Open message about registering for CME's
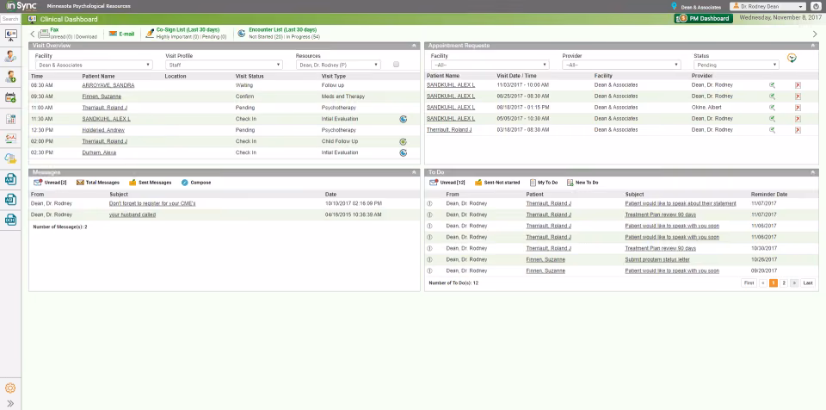This screenshot has width=826, height=410. coord(152,203)
